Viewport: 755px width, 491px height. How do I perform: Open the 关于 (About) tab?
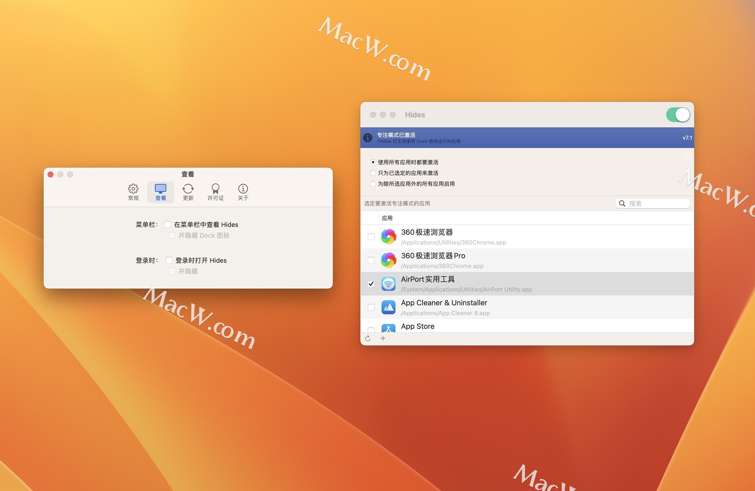coord(243,192)
